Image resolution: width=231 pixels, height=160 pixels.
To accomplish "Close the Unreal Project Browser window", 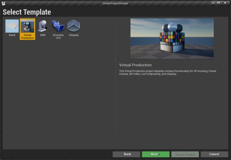I will (x=225, y=3).
